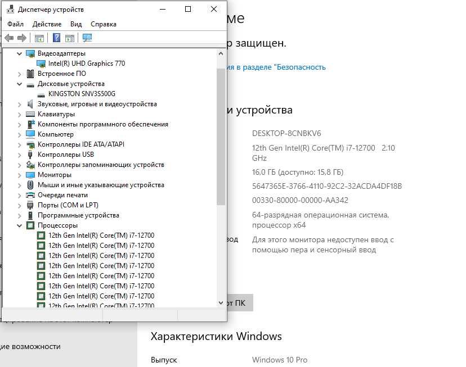The image size is (466, 367).
Task: Select the Программные устройства label
Action: (x=78, y=215)
